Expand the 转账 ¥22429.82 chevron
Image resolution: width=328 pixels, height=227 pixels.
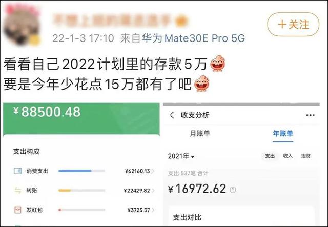tap(153, 191)
